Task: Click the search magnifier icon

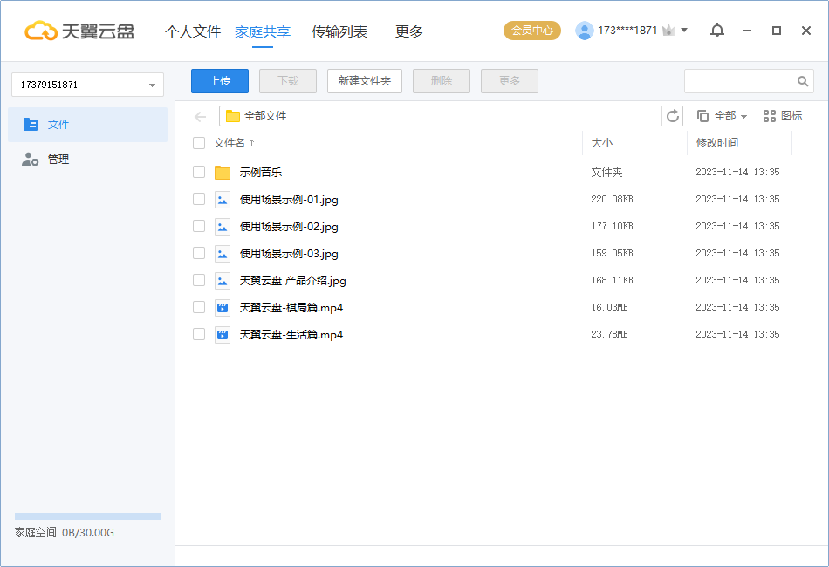Action: coord(803,81)
